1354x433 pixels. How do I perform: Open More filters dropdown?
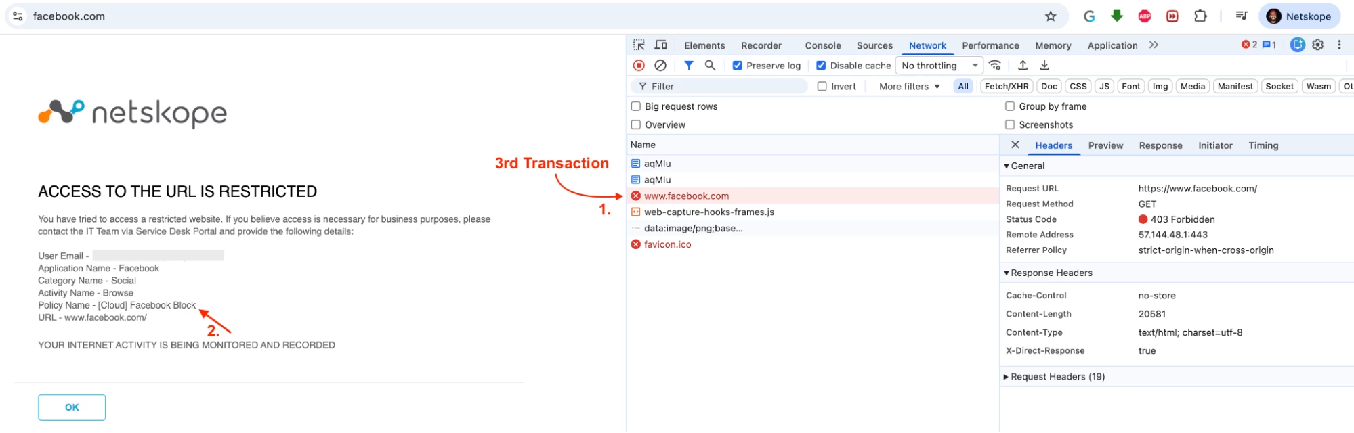click(910, 86)
